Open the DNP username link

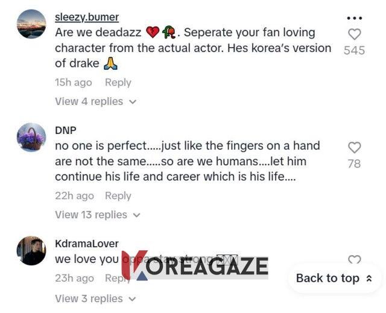click(x=66, y=130)
